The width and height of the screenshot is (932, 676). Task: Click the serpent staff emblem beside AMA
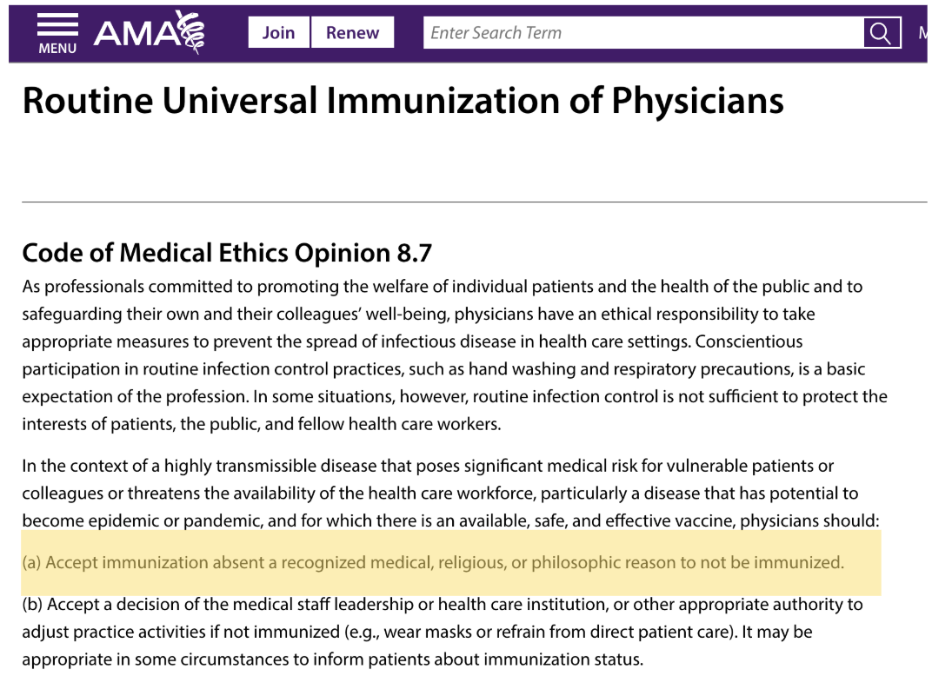[x=190, y=32]
